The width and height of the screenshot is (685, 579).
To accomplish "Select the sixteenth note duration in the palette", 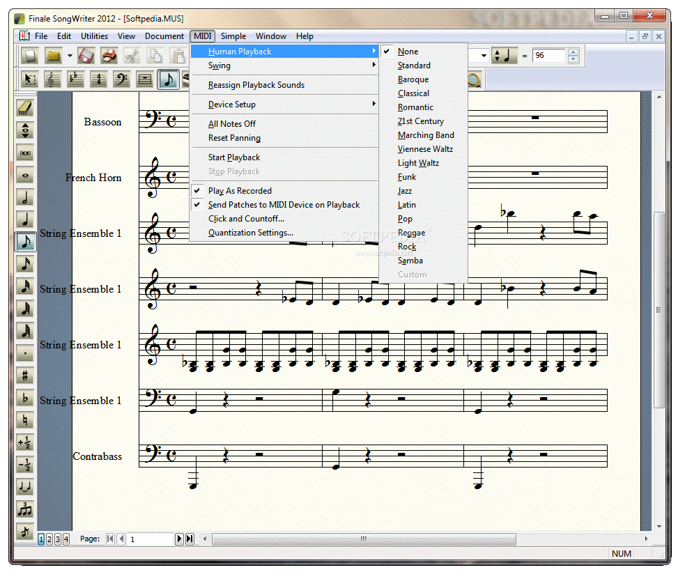I will (x=25, y=264).
